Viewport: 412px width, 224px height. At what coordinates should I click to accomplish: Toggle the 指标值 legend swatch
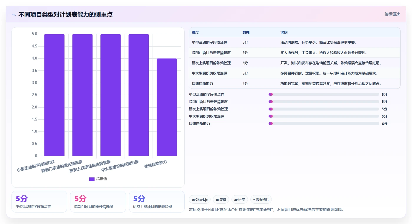(92, 179)
